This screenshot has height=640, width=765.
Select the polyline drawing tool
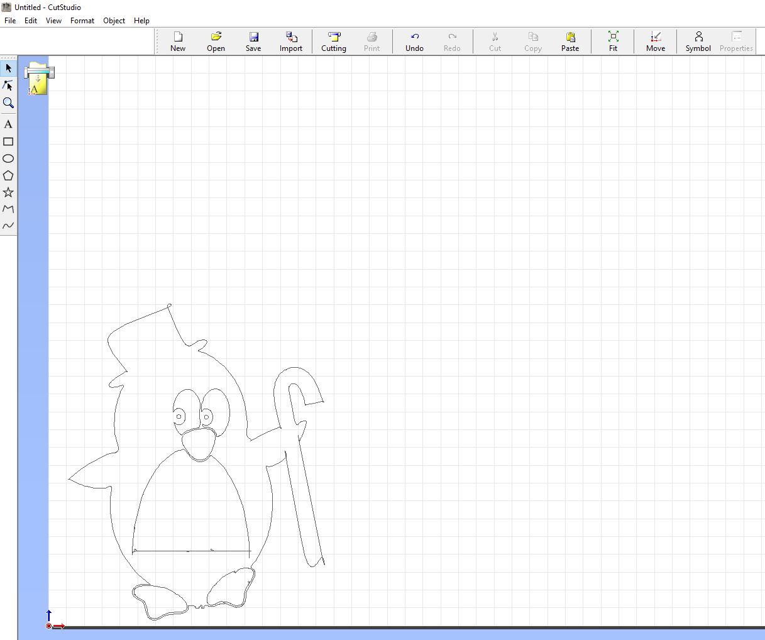click(8, 209)
